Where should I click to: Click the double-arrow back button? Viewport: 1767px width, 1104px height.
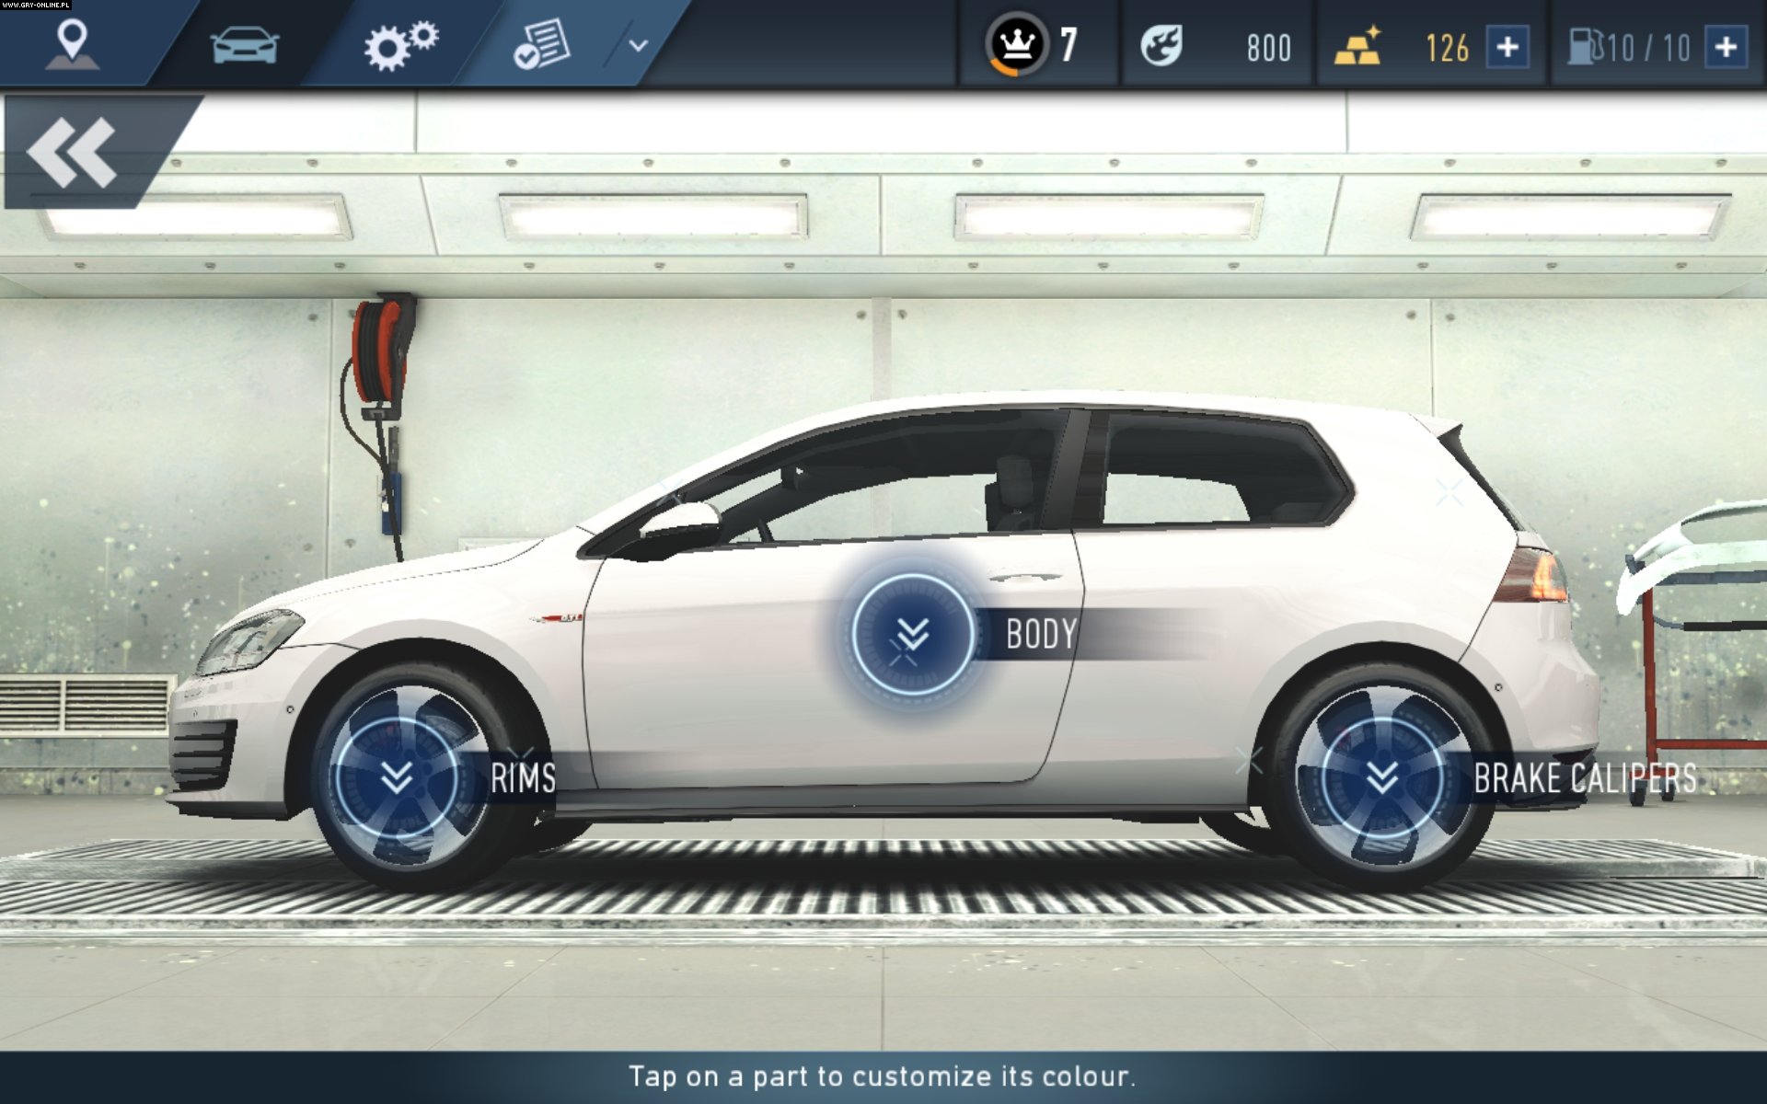click(72, 153)
